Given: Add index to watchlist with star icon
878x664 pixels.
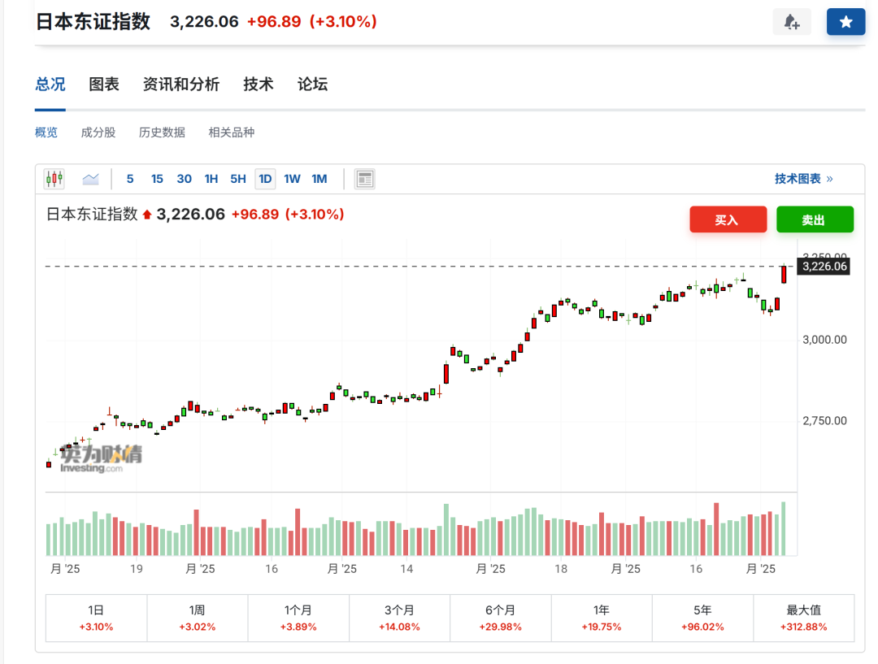Looking at the screenshot, I should click(x=845, y=22).
